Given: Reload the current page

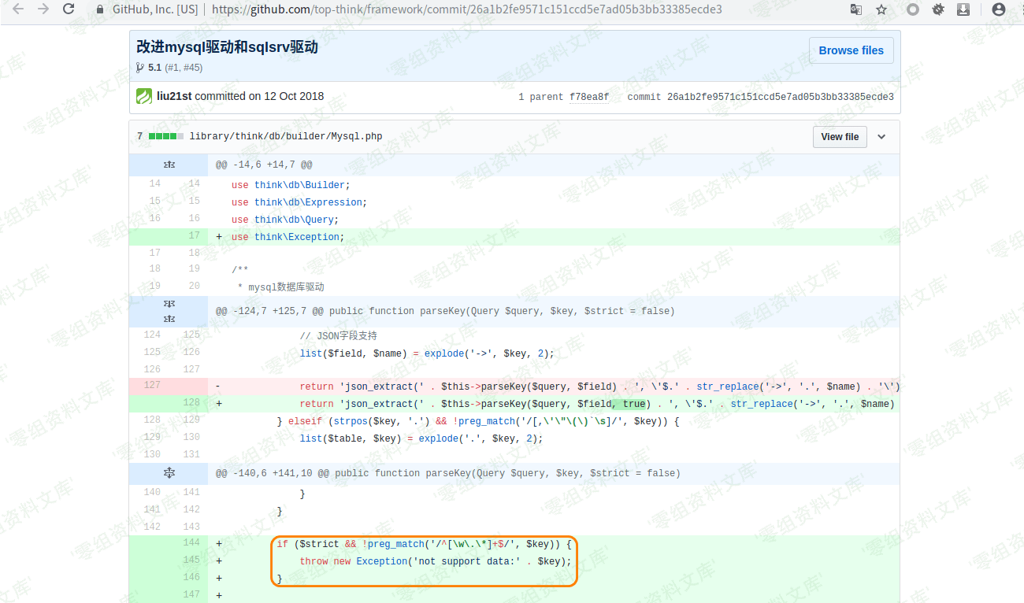Looking at the screenshot, I should click(69, 9).
